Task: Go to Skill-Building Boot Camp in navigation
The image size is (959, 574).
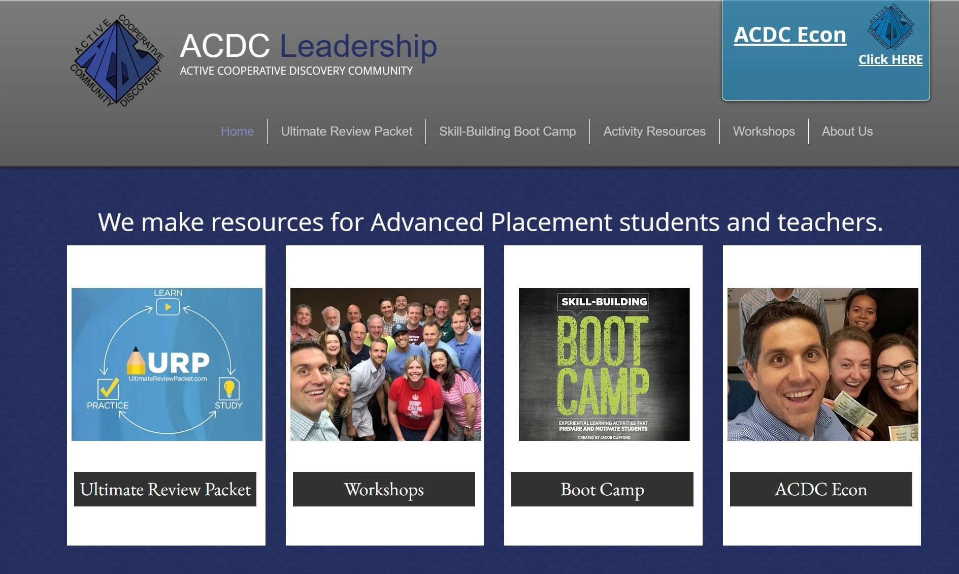Action: click(507, 132)
